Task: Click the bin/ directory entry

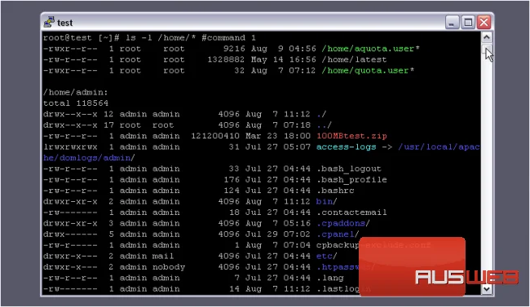Action: pyautogui.click(x=326, y=202)
